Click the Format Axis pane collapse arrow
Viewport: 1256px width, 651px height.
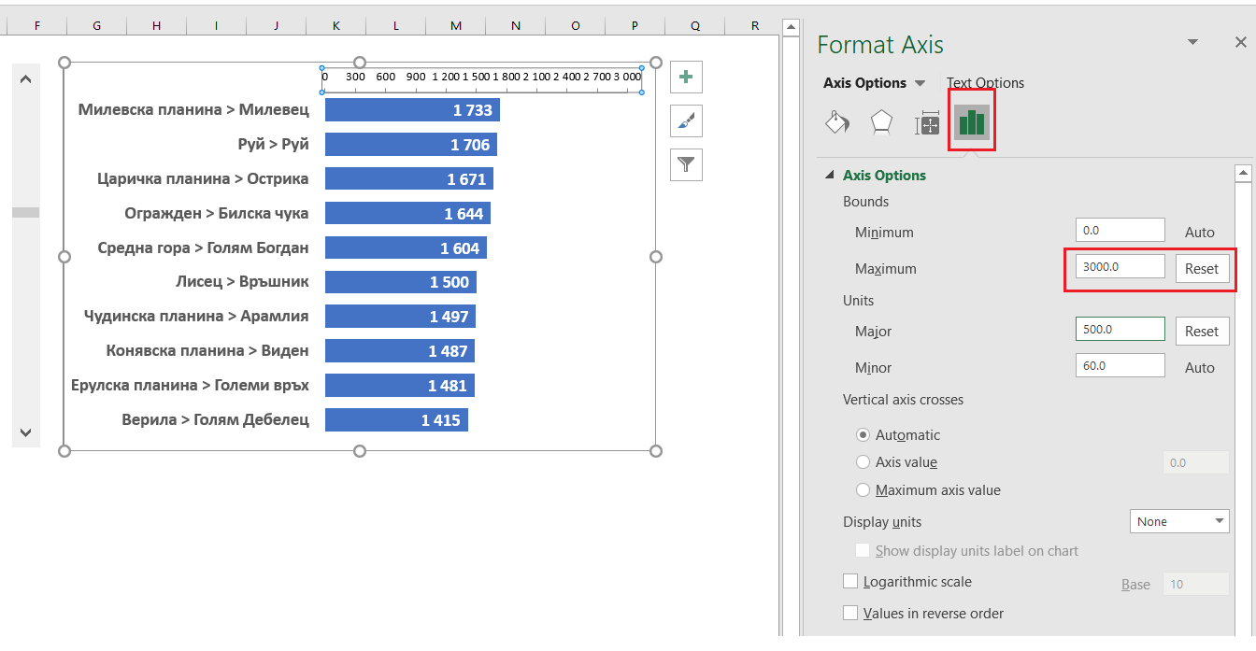tap(1192, 41)
